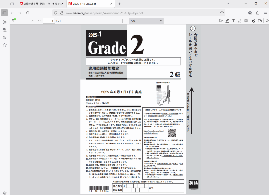Click the page number field

pos(49,21)
